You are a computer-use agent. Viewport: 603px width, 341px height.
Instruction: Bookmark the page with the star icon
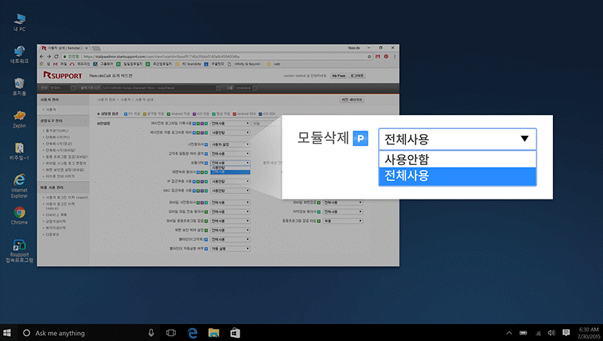coord(370,56)
